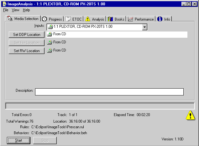Click the CD icon in File location row
The width and height of the screenshot is (199, 146).
50,42
